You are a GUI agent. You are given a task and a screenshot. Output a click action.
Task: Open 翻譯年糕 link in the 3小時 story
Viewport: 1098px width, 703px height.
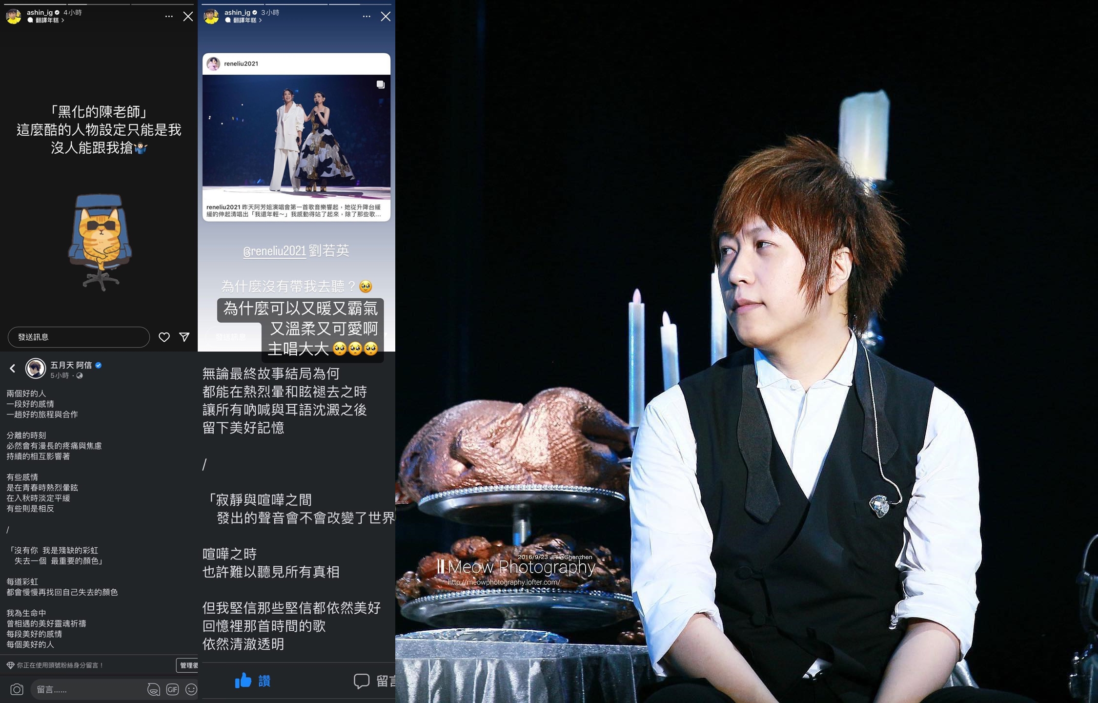point(244,21)
